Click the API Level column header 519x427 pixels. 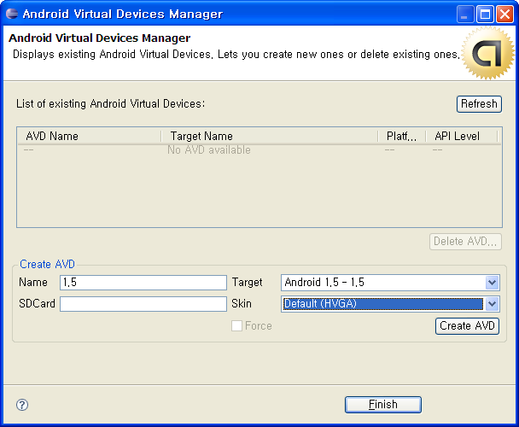point(462,136)
